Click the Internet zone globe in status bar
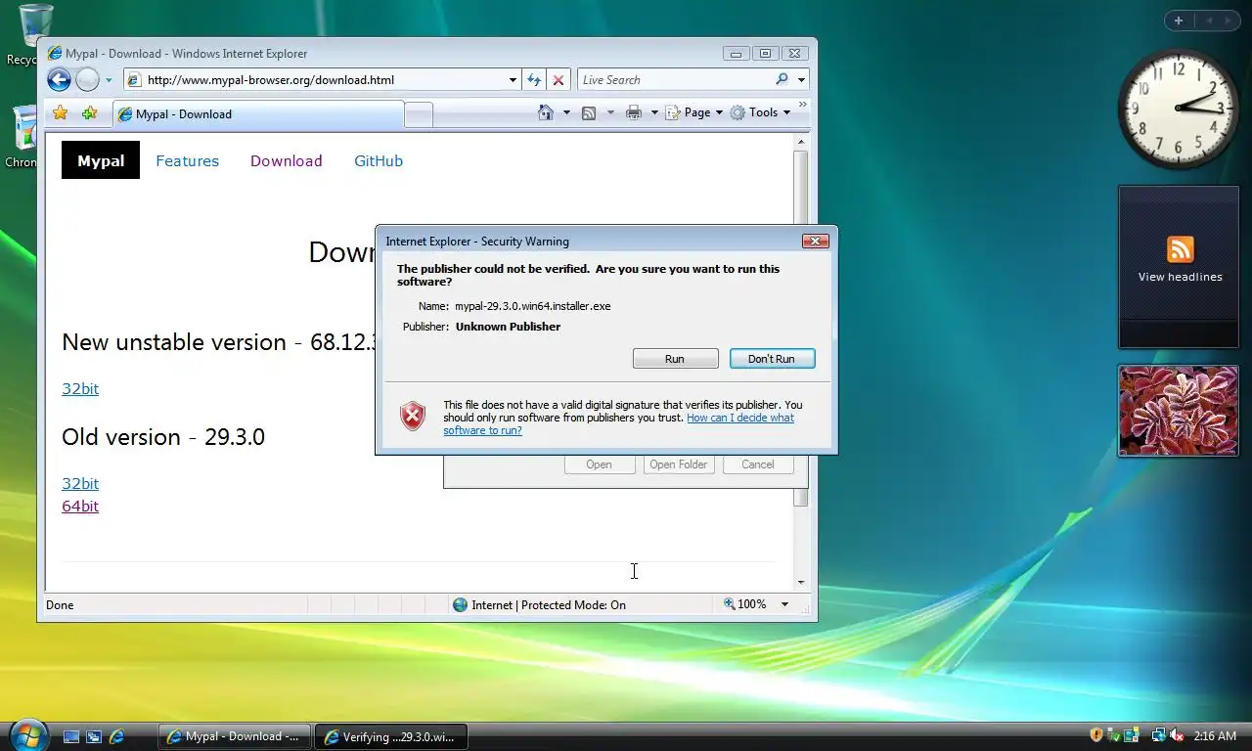This screenshot has height=751, width=1252. click(x=460, y=604)
